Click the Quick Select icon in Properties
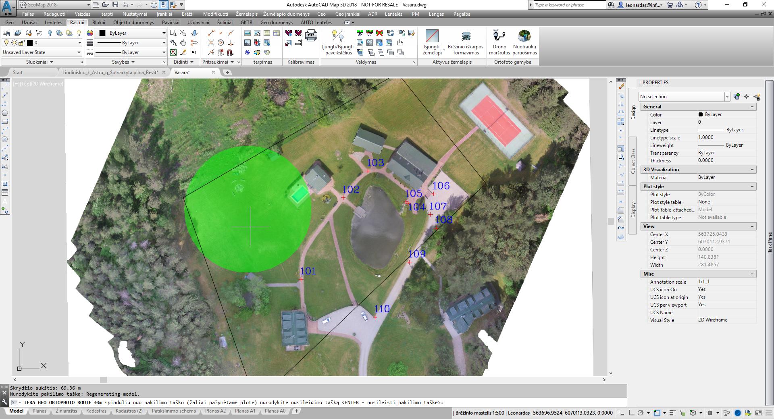 [757, 97]
